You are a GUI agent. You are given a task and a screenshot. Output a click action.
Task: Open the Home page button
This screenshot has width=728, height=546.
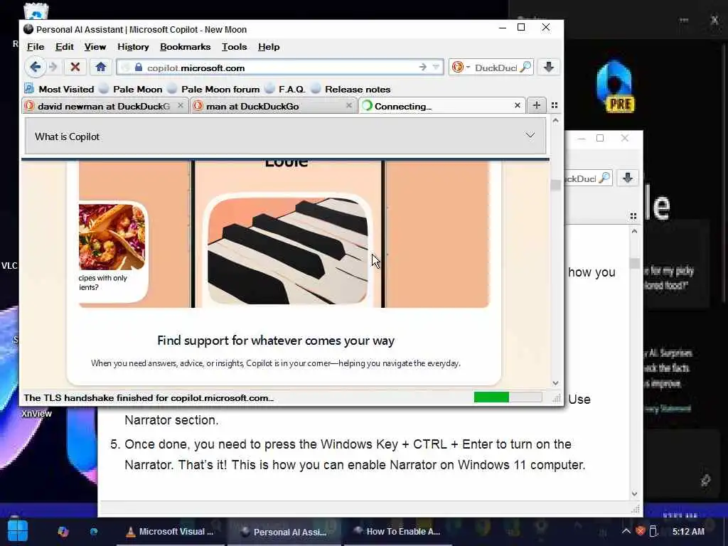click(101, 68)
